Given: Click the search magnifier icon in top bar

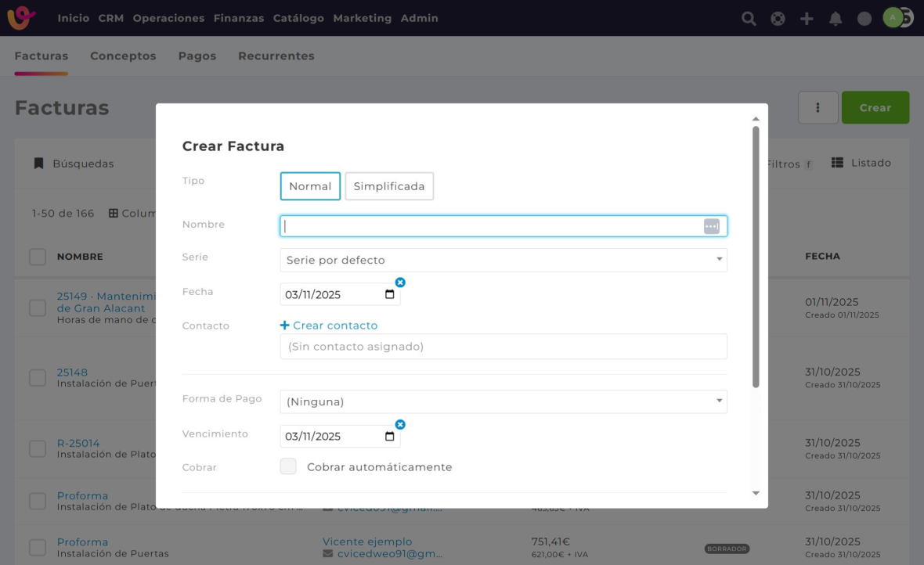Looking at the screenshot, I should 749,19.
